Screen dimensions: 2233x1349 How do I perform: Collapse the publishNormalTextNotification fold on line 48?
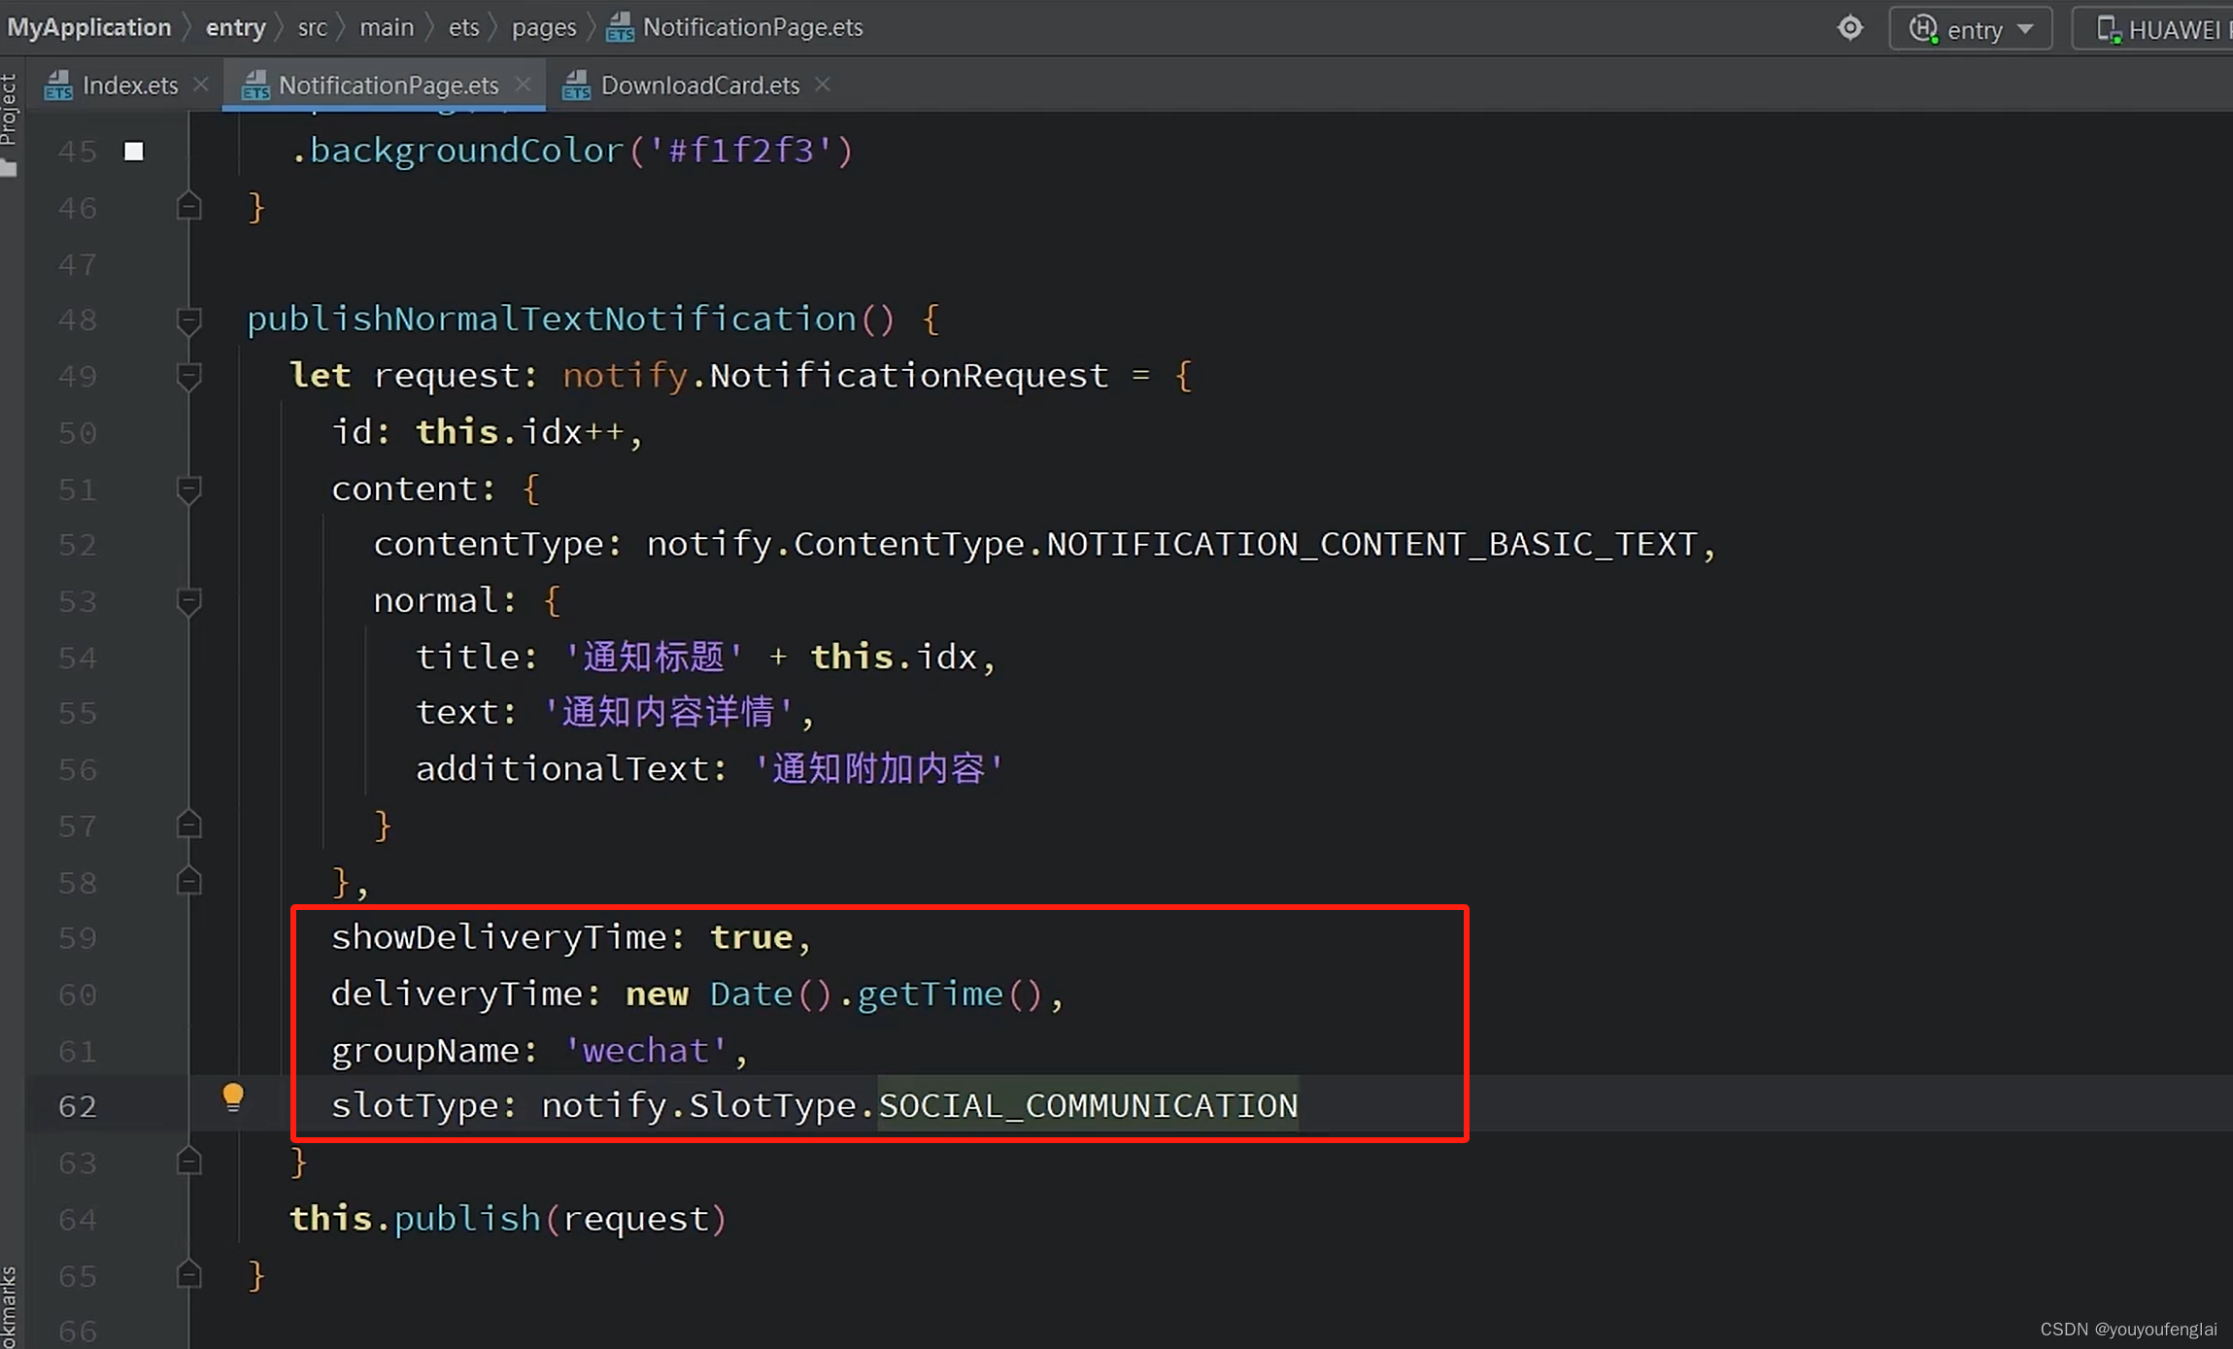click(x=189, y=320)
